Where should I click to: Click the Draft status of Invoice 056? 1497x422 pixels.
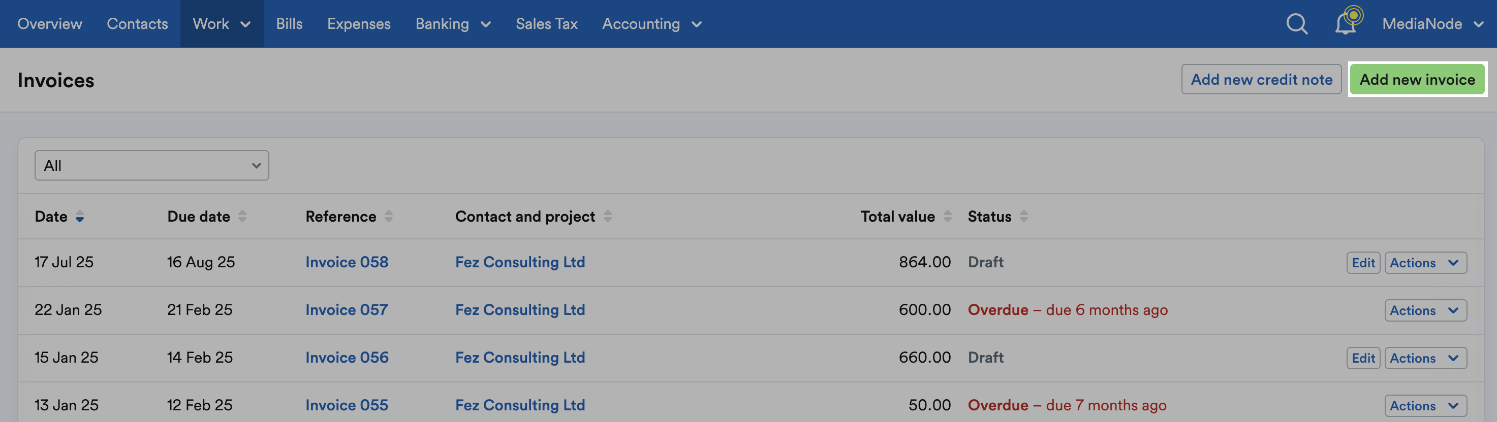click(x=986, y=357)
